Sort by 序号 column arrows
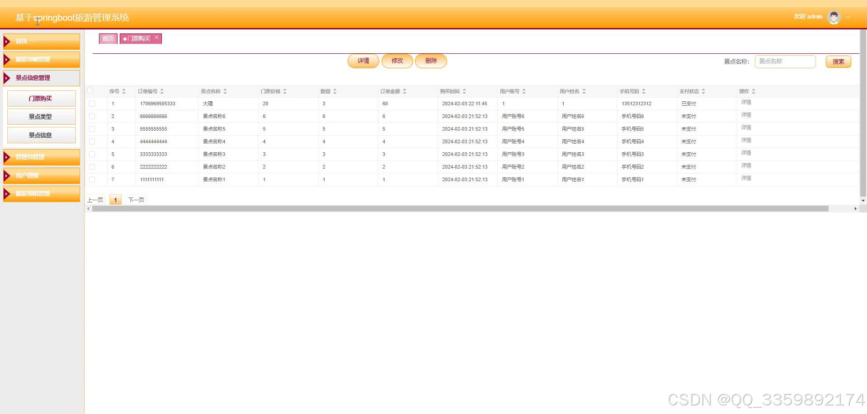This screenshot has width=867, height=414. coord(124,91)
